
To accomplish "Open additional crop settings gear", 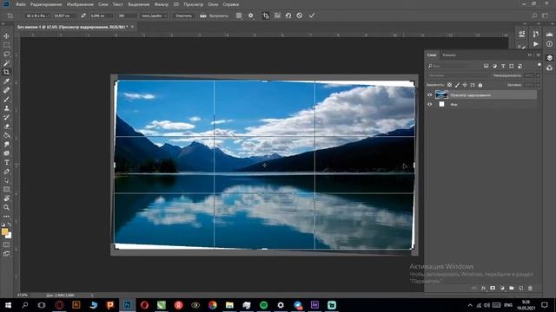I will tap(251, 16).
